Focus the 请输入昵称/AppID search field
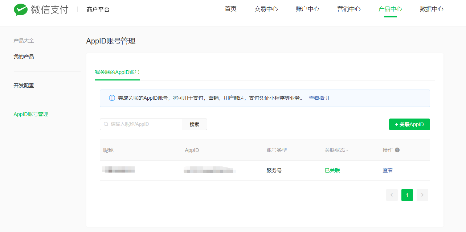The width and height of the screenshot is (466, 232). click(x=141, y=124)
